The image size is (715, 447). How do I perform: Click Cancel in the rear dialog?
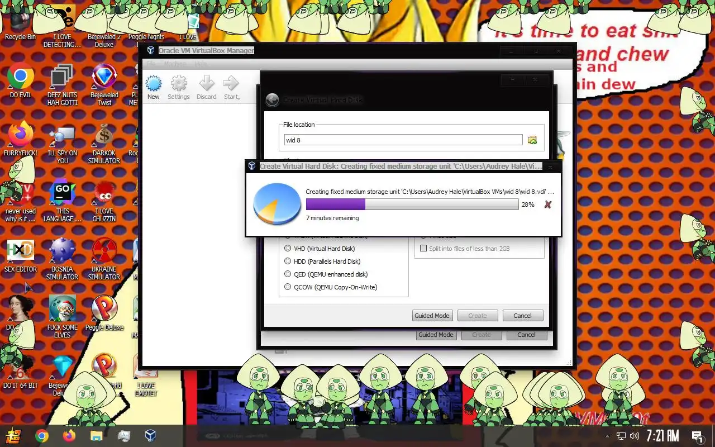[x=527, y=335]
